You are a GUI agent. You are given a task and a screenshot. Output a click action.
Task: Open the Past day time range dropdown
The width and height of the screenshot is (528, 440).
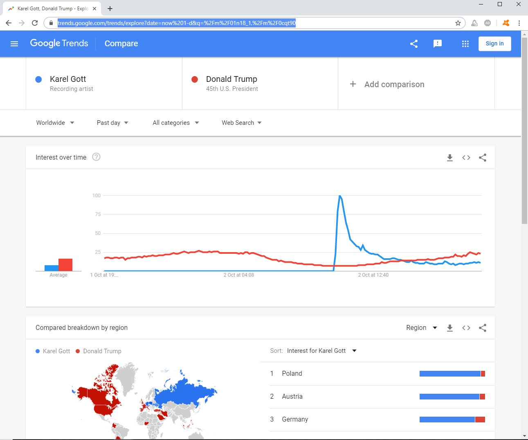(112, 123)
